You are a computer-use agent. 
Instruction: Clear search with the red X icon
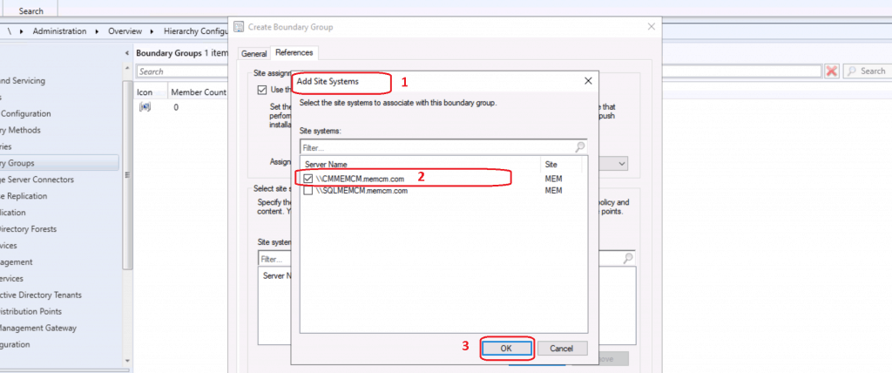pos(831,71)
